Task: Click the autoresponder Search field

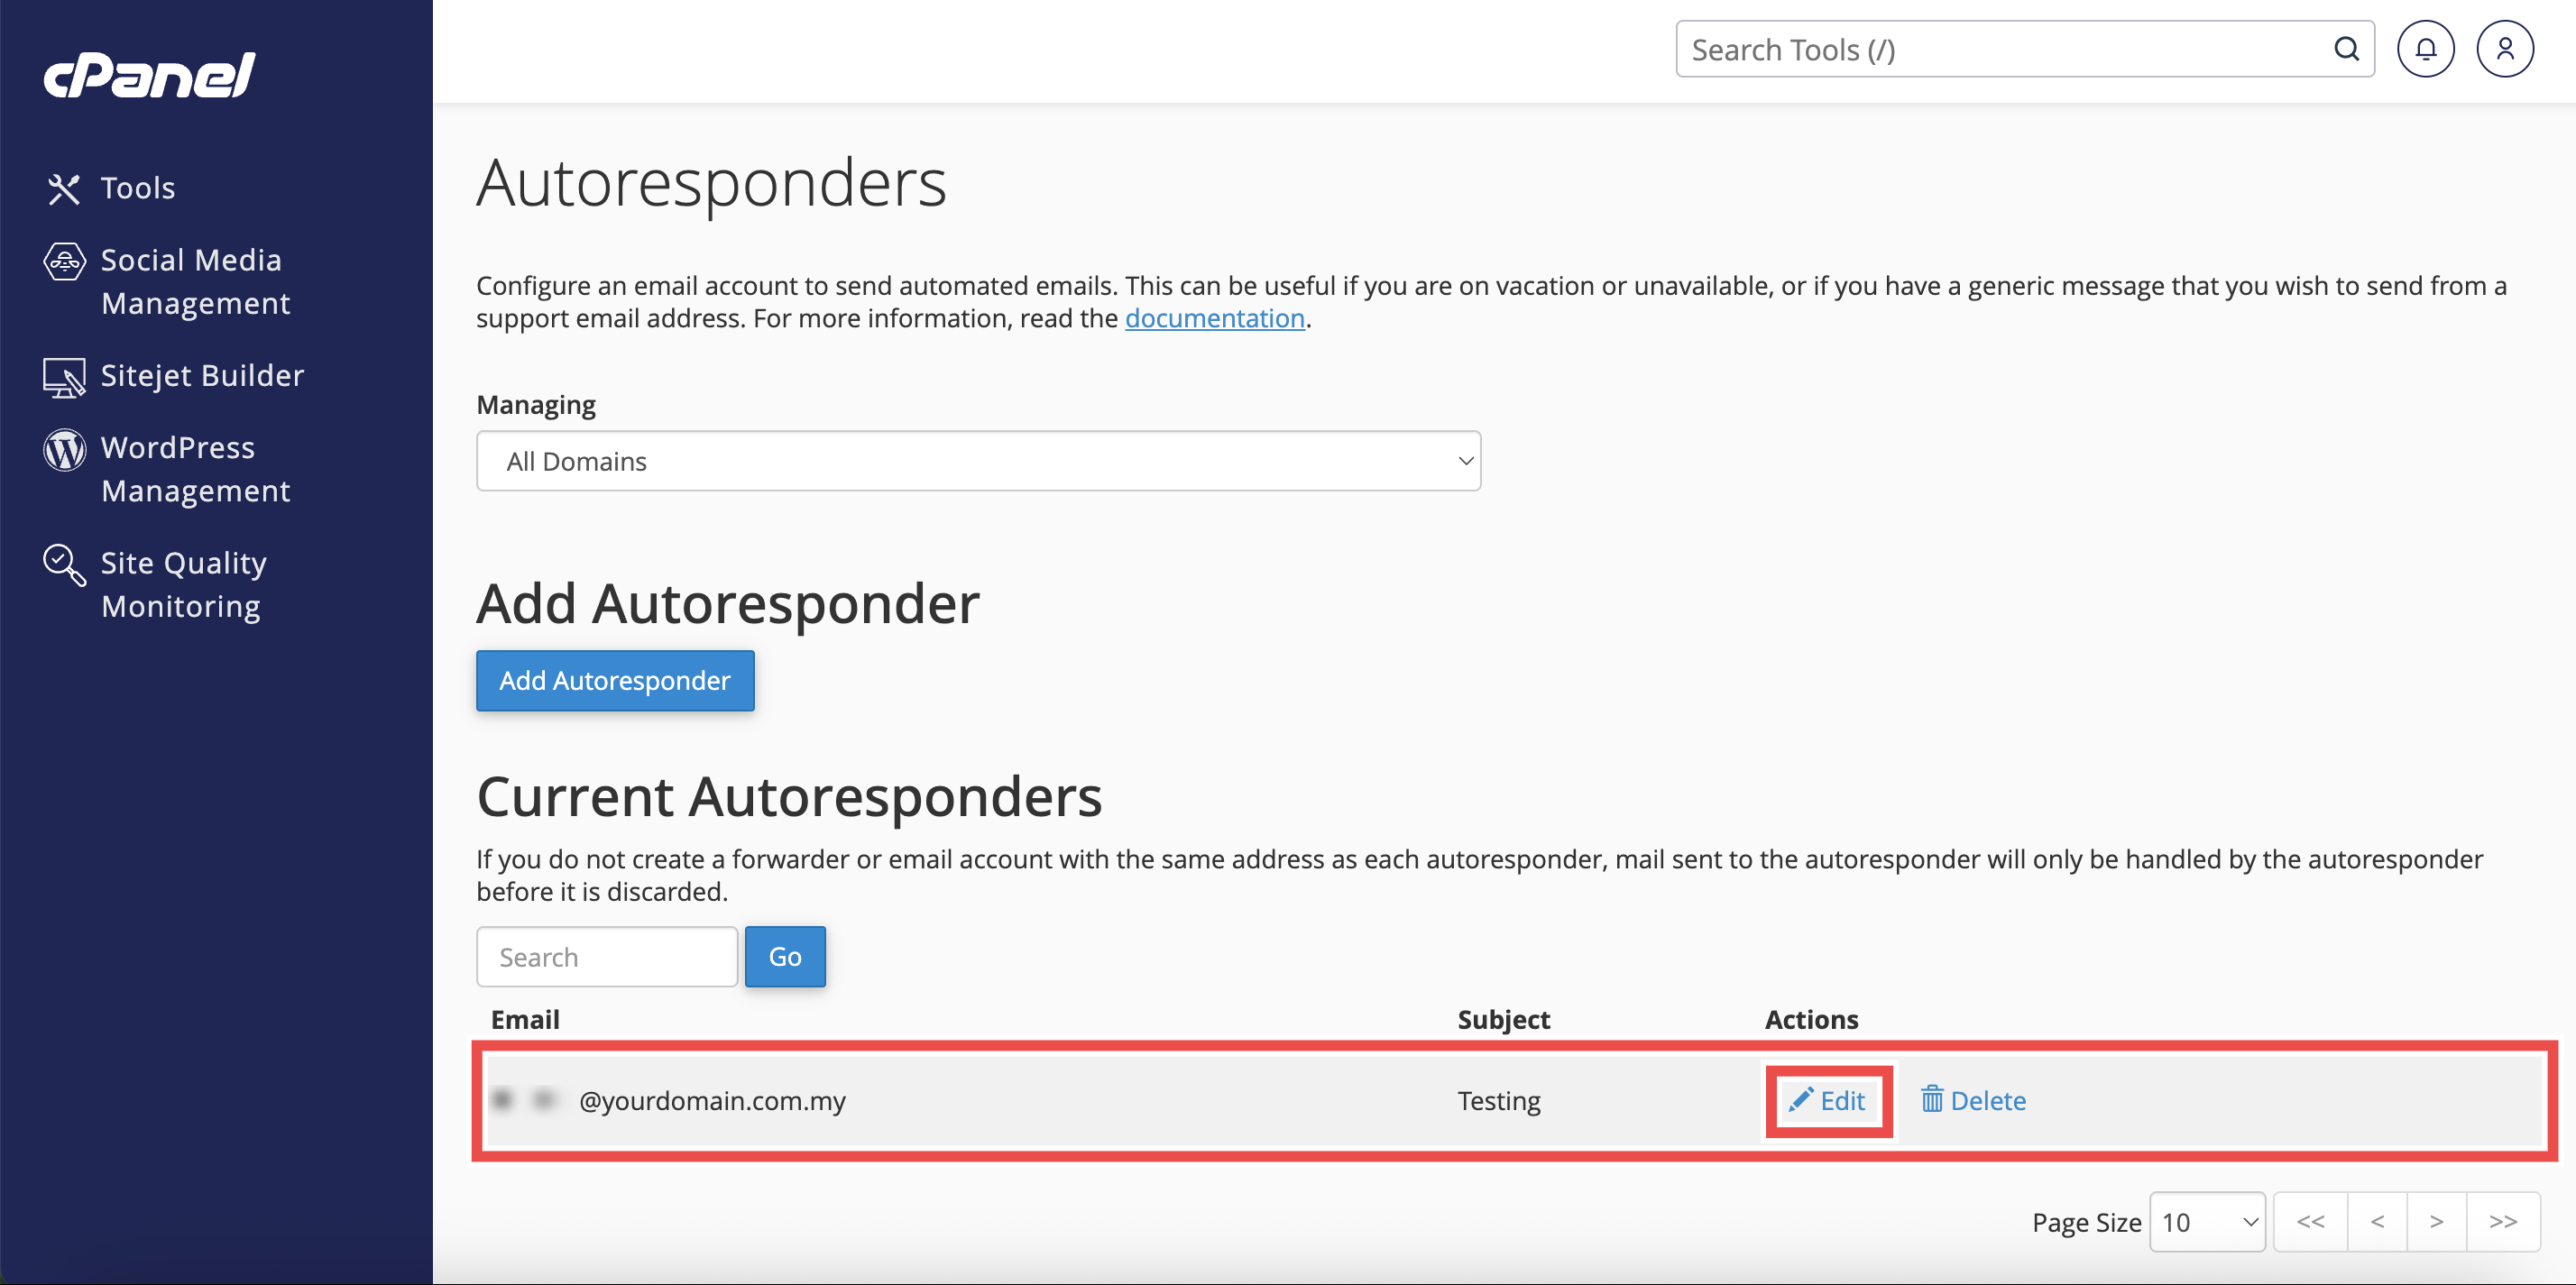Action: [606, 957]
